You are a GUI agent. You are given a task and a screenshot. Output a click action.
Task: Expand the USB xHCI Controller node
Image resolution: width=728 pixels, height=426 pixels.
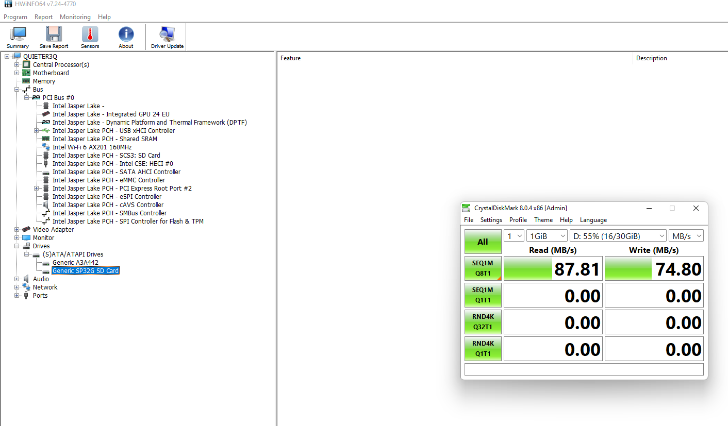coord(37,130)
